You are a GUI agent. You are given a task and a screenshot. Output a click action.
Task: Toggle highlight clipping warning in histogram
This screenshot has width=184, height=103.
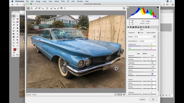click(x=158, y=7)
